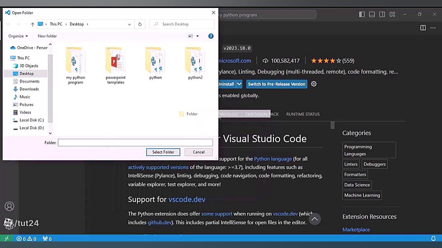Toggle primary side bar in VS Code
442x248 pixels.
point(362,14)
